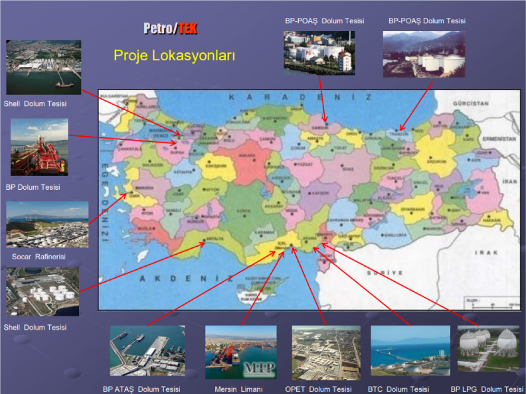
Task: Click the DENİZLİ province label
Action: [174, 210]
